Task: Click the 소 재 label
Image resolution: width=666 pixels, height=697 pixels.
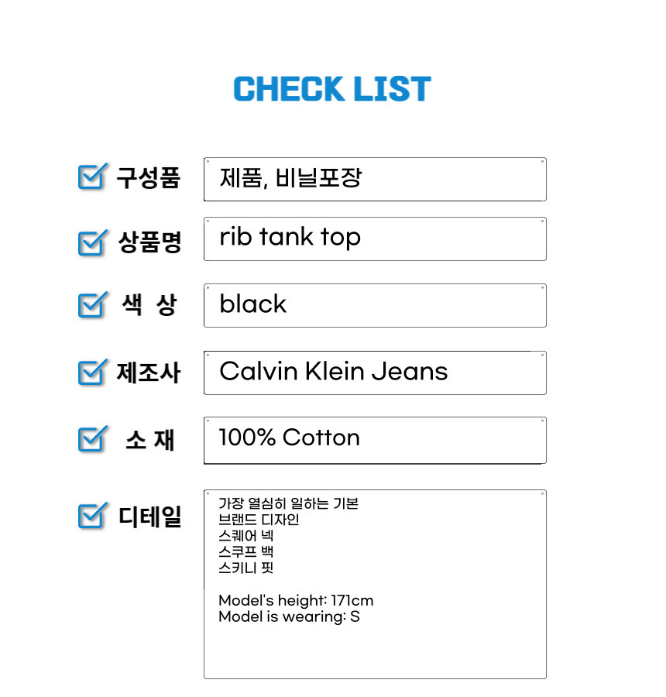Action: point(149,440)
